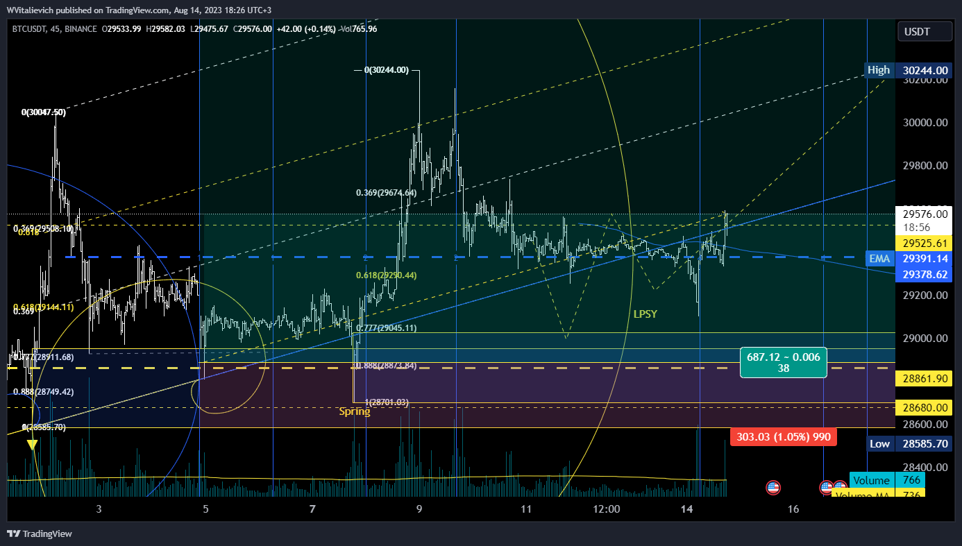Click the 0(28585.70) fib label
This screenshot has width=962, height=546.
(44, 427)
